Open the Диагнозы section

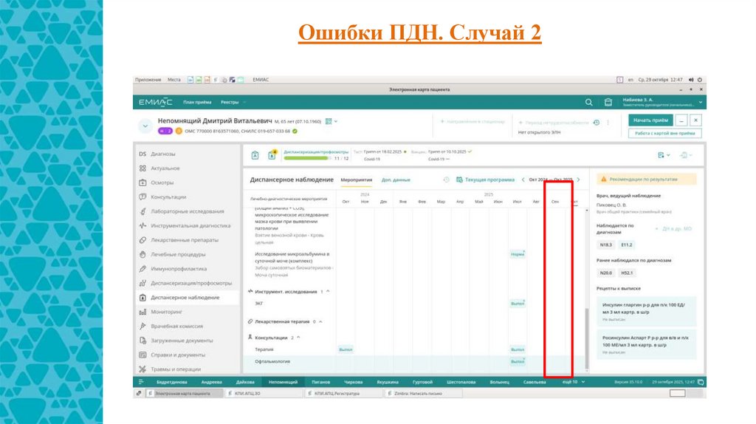pyautogui.click(x=163, y=154)
